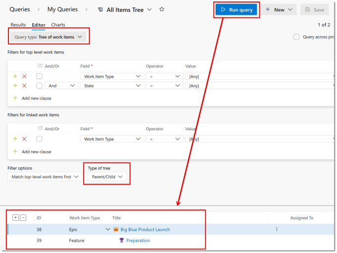
Task: Add new clause to linked filters
Action: (32, 152)
